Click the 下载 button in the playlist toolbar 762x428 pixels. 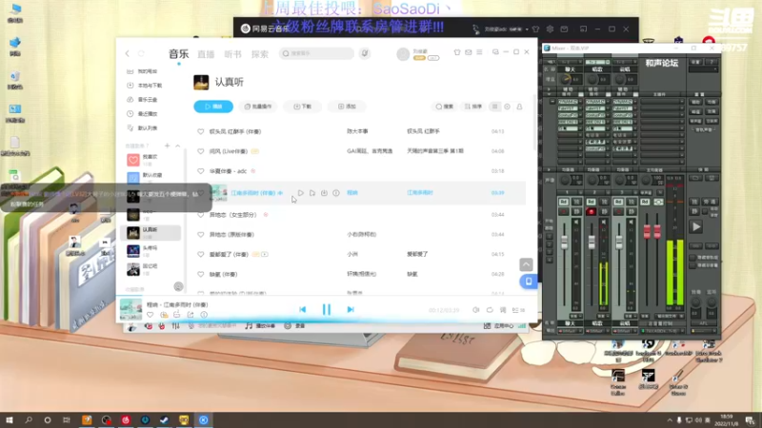(302, 107)
